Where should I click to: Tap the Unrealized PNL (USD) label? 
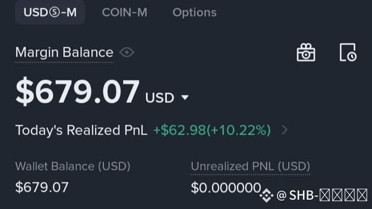click(x=250, y=166)
